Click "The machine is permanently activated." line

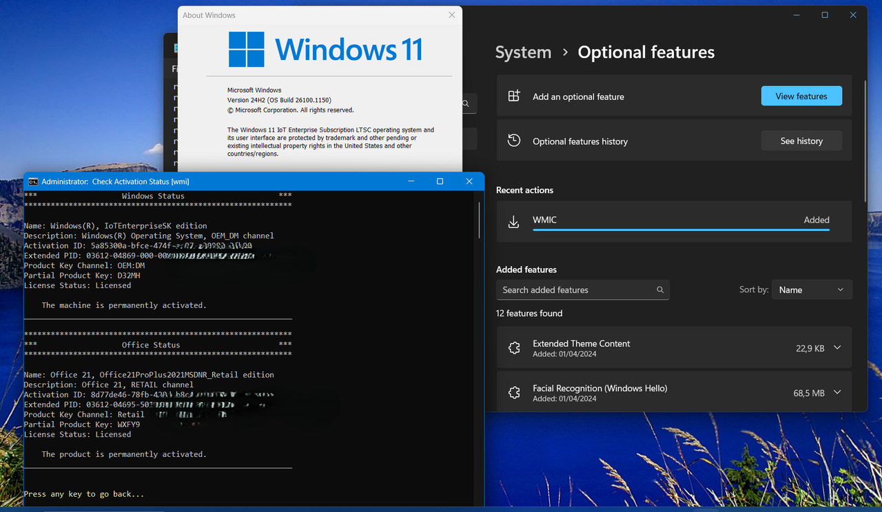[124, 305]
